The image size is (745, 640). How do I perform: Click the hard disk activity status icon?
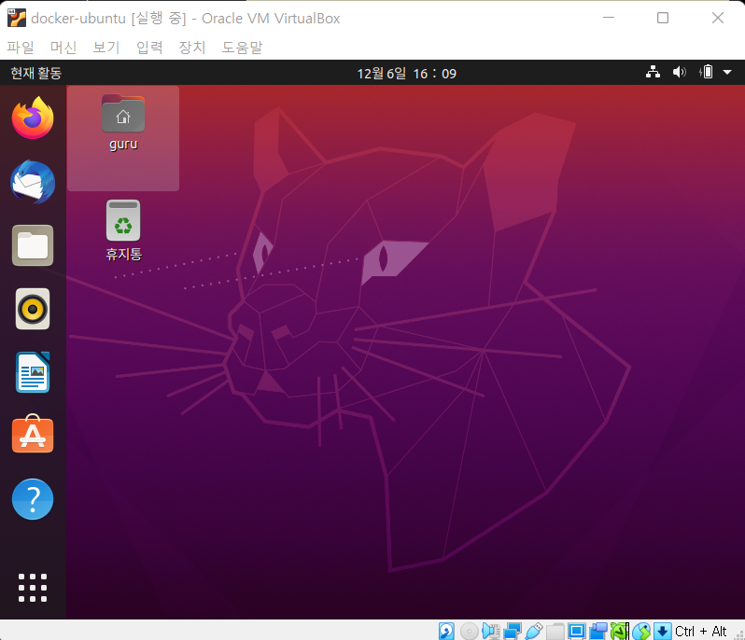446,631
